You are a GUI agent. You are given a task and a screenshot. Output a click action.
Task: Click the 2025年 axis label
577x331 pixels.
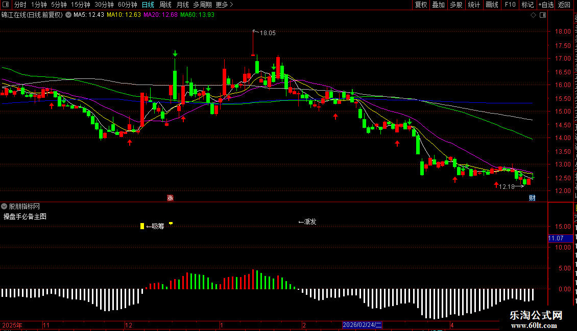click(12, 325)
